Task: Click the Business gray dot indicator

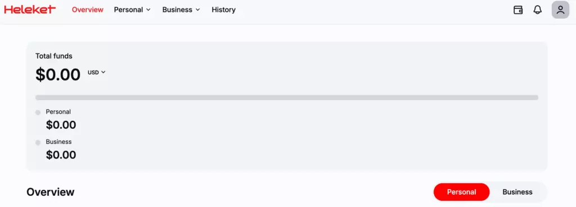Action: pyautogui.click(x=38, y=142)
